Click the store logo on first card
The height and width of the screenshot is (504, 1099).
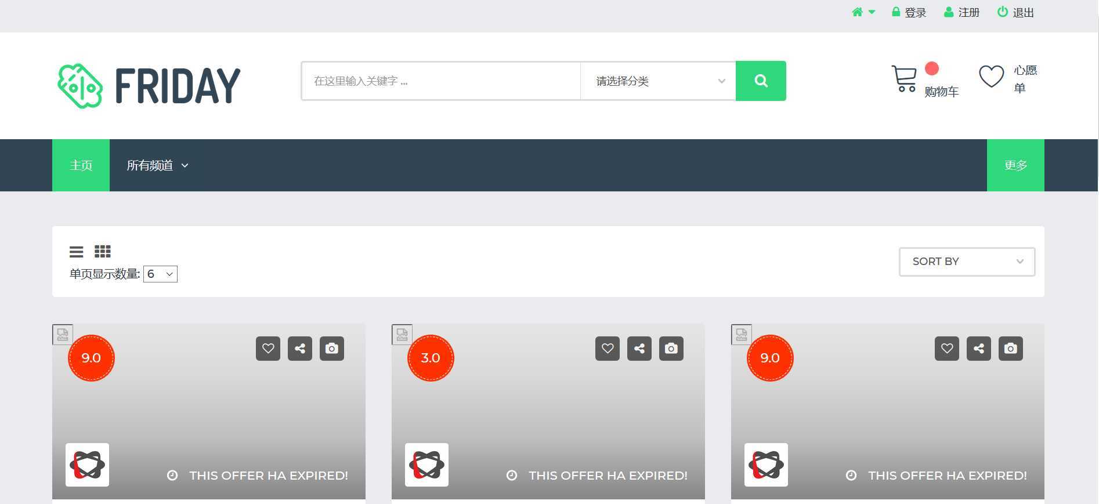[x=87, y=465]
